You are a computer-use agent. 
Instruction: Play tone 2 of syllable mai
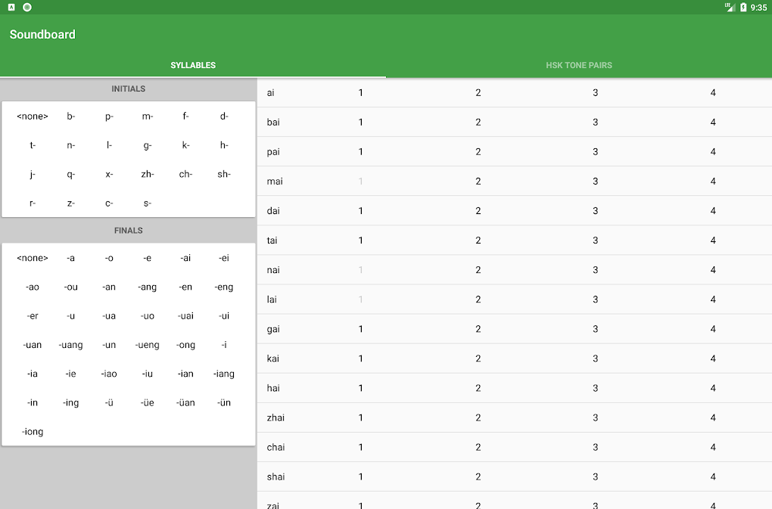click(x=478, y=181)
